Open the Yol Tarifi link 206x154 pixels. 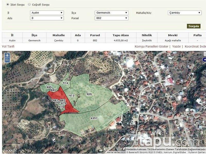[x=8, y=46]
